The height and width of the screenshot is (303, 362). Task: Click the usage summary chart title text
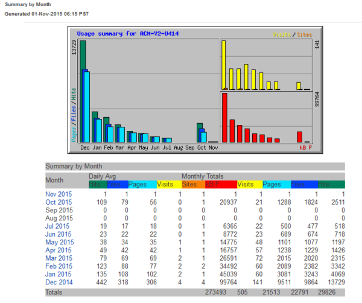tap(129, 34)
